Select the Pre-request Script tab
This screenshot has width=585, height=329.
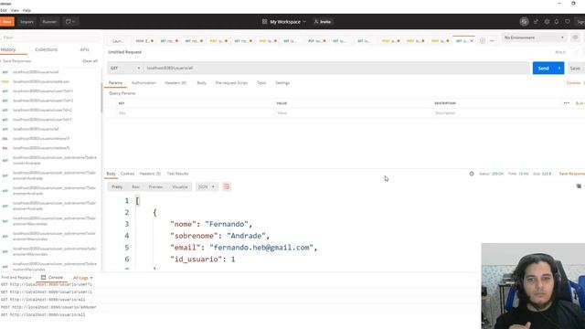(x=231, y=83)
